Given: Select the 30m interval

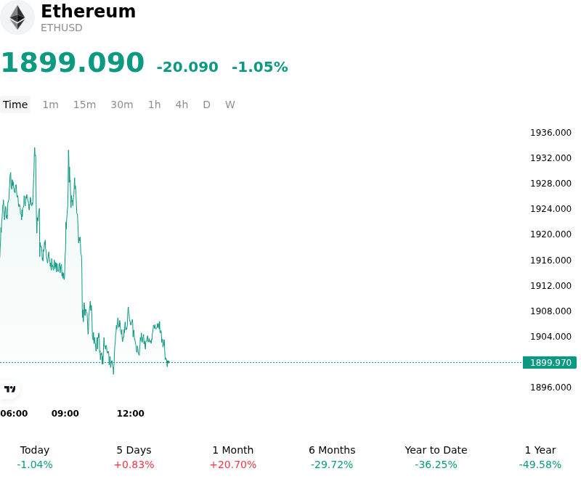Looking at the screenshot, I should point(122,105).
